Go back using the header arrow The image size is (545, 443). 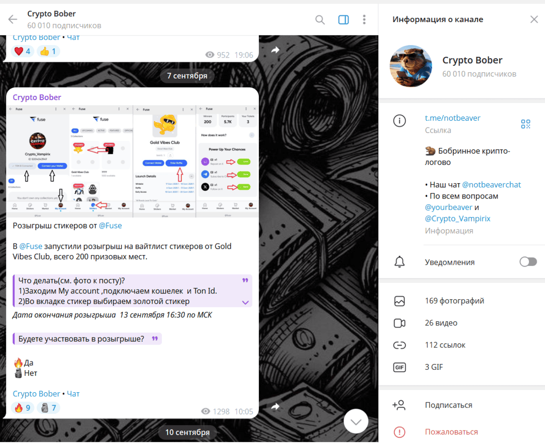(x=13, y=20)
